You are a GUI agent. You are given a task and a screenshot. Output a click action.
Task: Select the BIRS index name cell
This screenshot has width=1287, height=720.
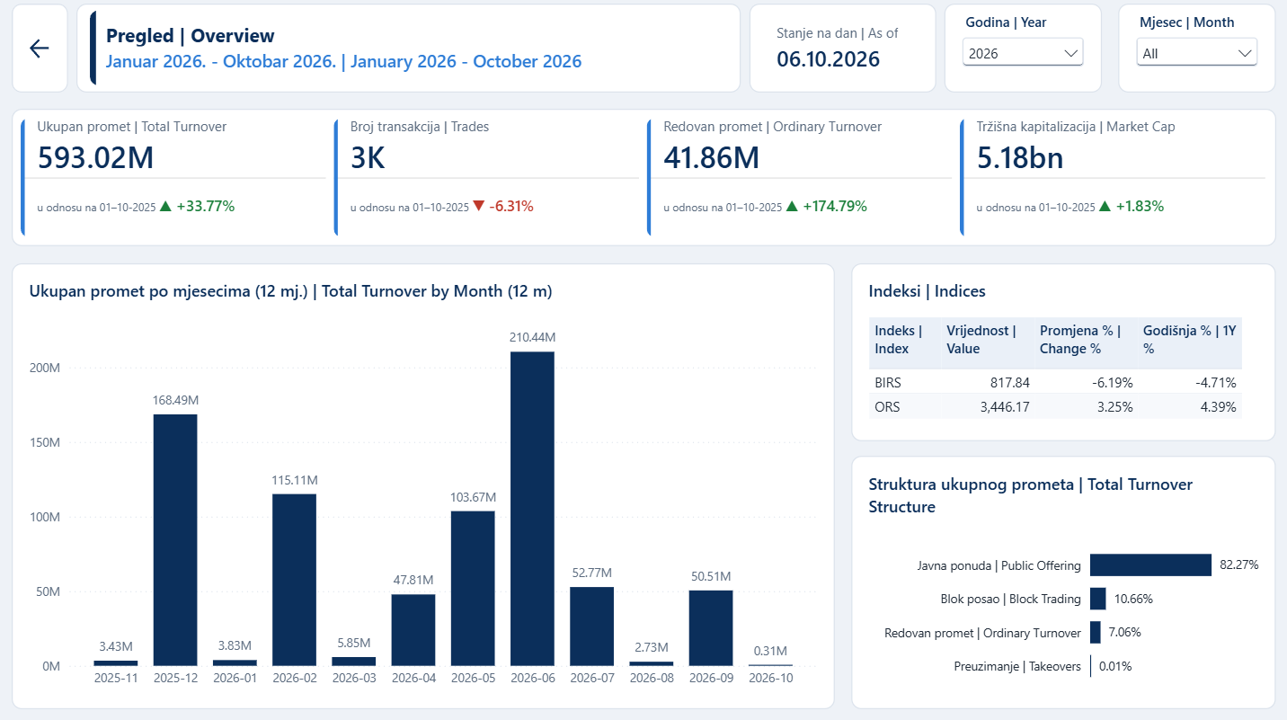coord(904,382)
